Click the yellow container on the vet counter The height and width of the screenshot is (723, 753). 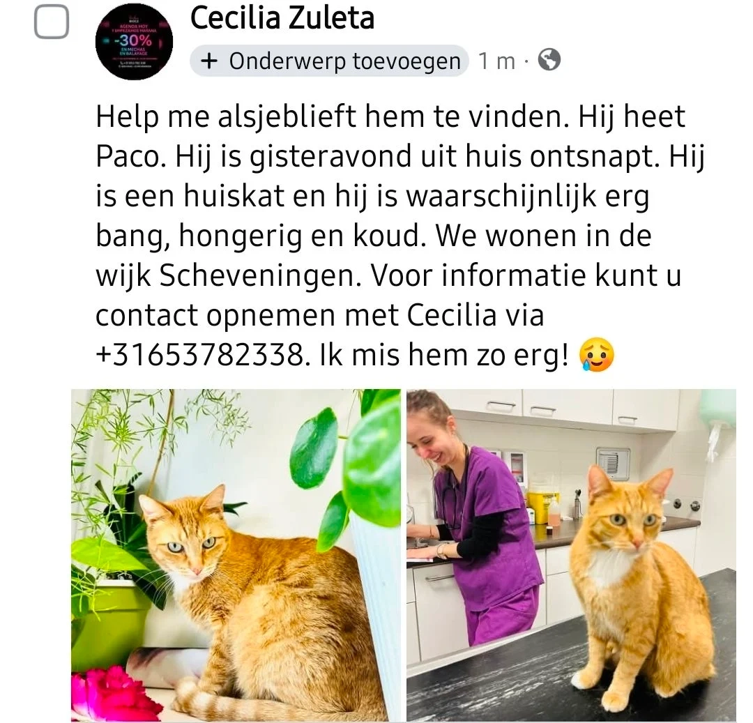point(538,507)
